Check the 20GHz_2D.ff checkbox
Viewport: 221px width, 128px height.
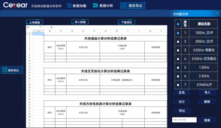(178, 42)
